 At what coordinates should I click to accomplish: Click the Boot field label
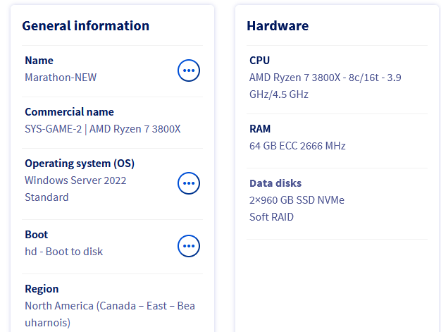tap(36, 235)
